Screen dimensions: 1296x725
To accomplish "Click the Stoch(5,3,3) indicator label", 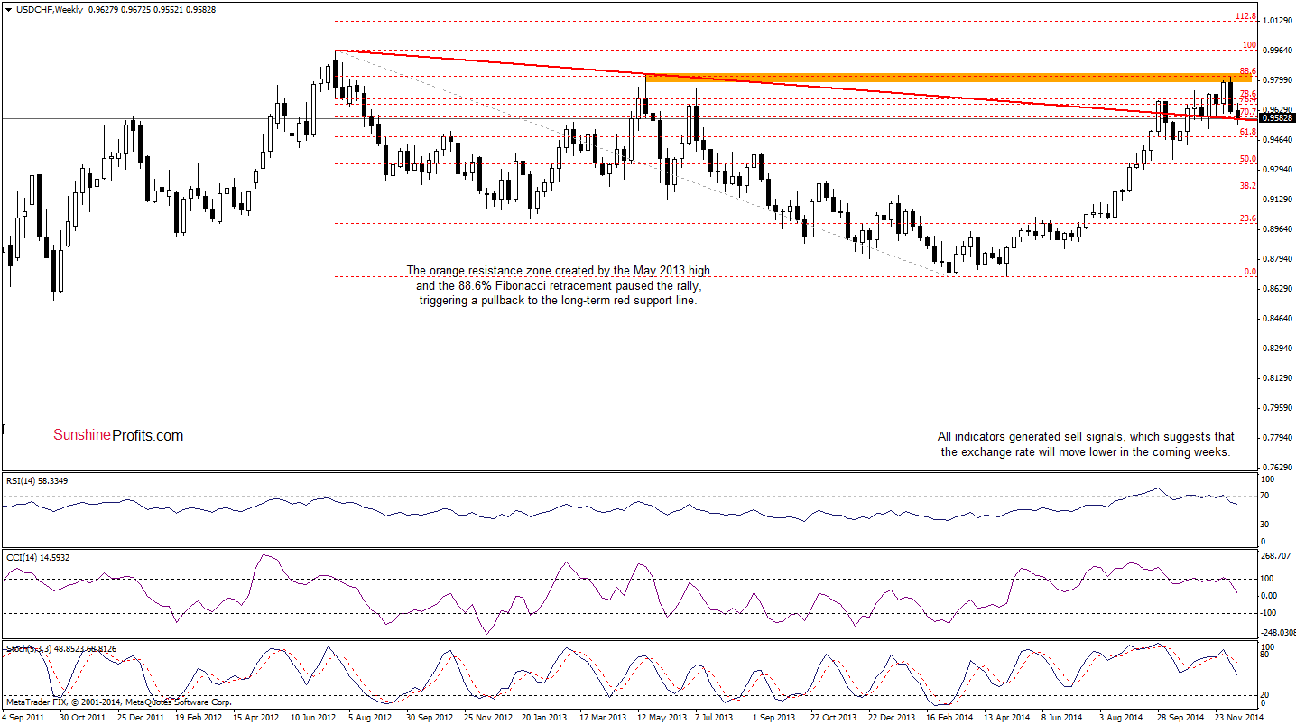I will (60, 648).
